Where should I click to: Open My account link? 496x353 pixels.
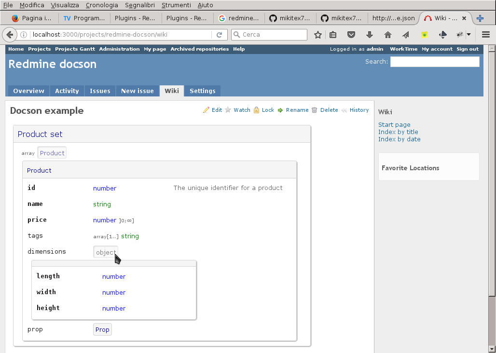(437, 49)
